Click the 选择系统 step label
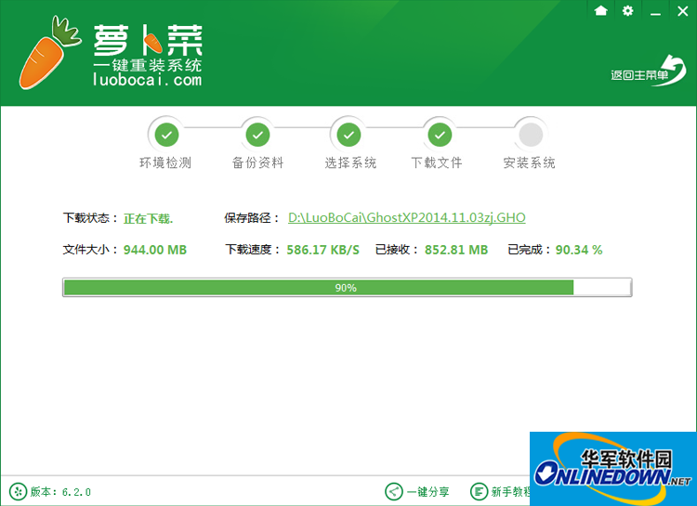Image resolution: width=697 pixels, height=506 pixels. [x=350, y=162]
